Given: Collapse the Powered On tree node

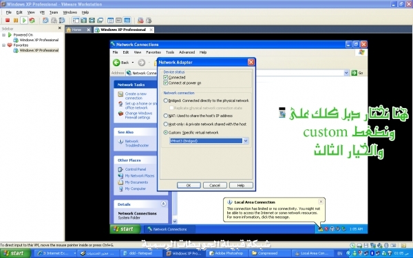Looking at the screenshot, I should coord(3,35).
